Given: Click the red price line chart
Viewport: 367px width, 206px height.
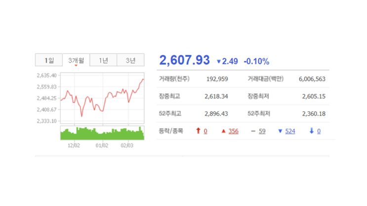Looking at the screenshot, I should 102,98.
